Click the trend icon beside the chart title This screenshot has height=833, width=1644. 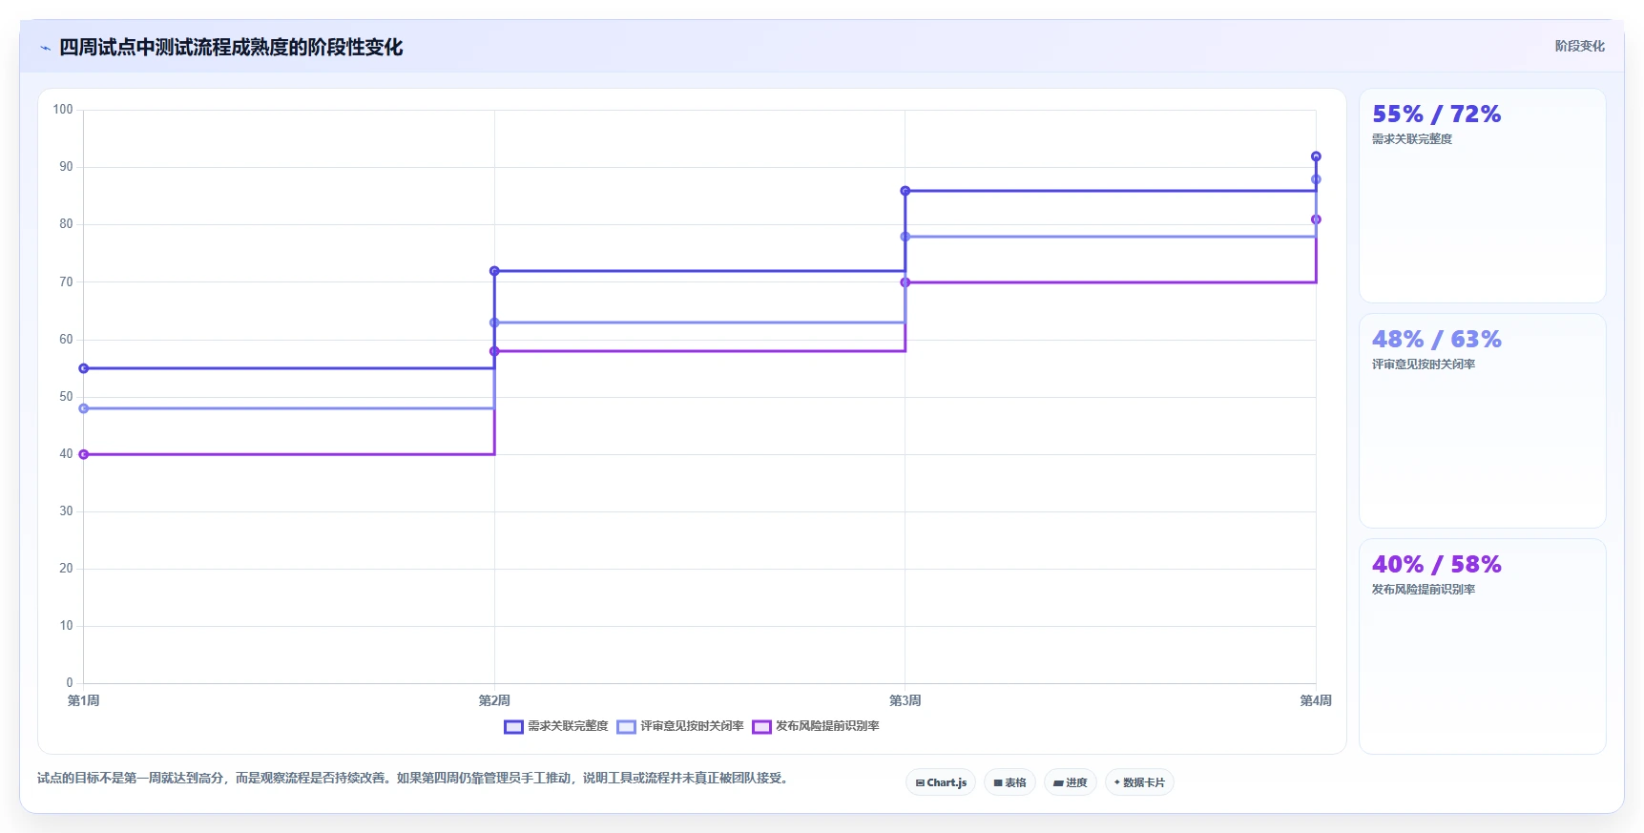point(45,48)
